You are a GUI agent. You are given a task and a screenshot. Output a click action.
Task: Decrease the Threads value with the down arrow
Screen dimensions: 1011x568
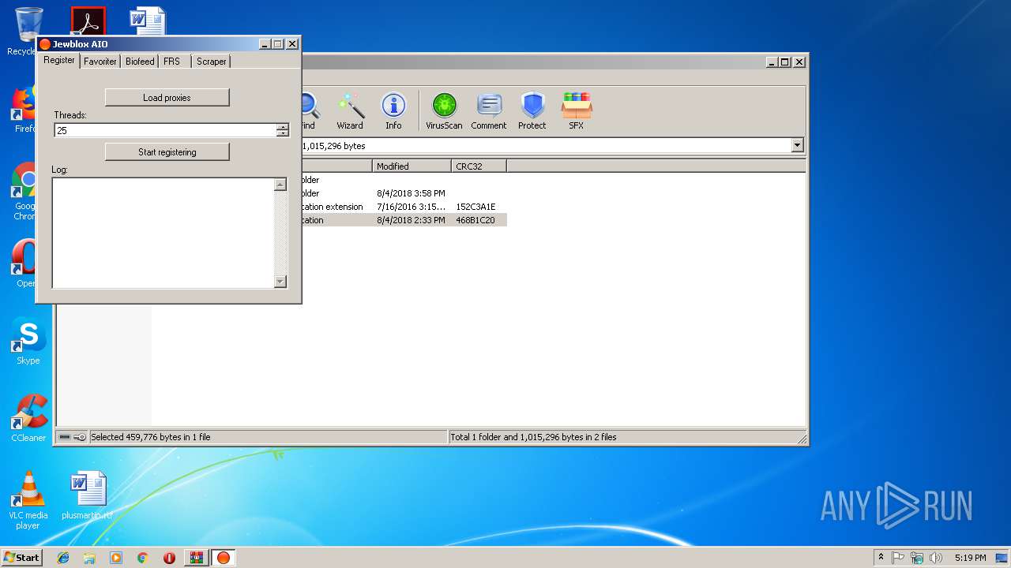(283, 133)
